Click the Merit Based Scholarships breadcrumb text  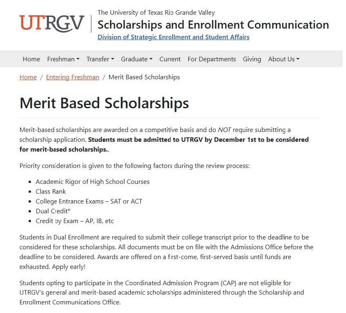(144, 77)
